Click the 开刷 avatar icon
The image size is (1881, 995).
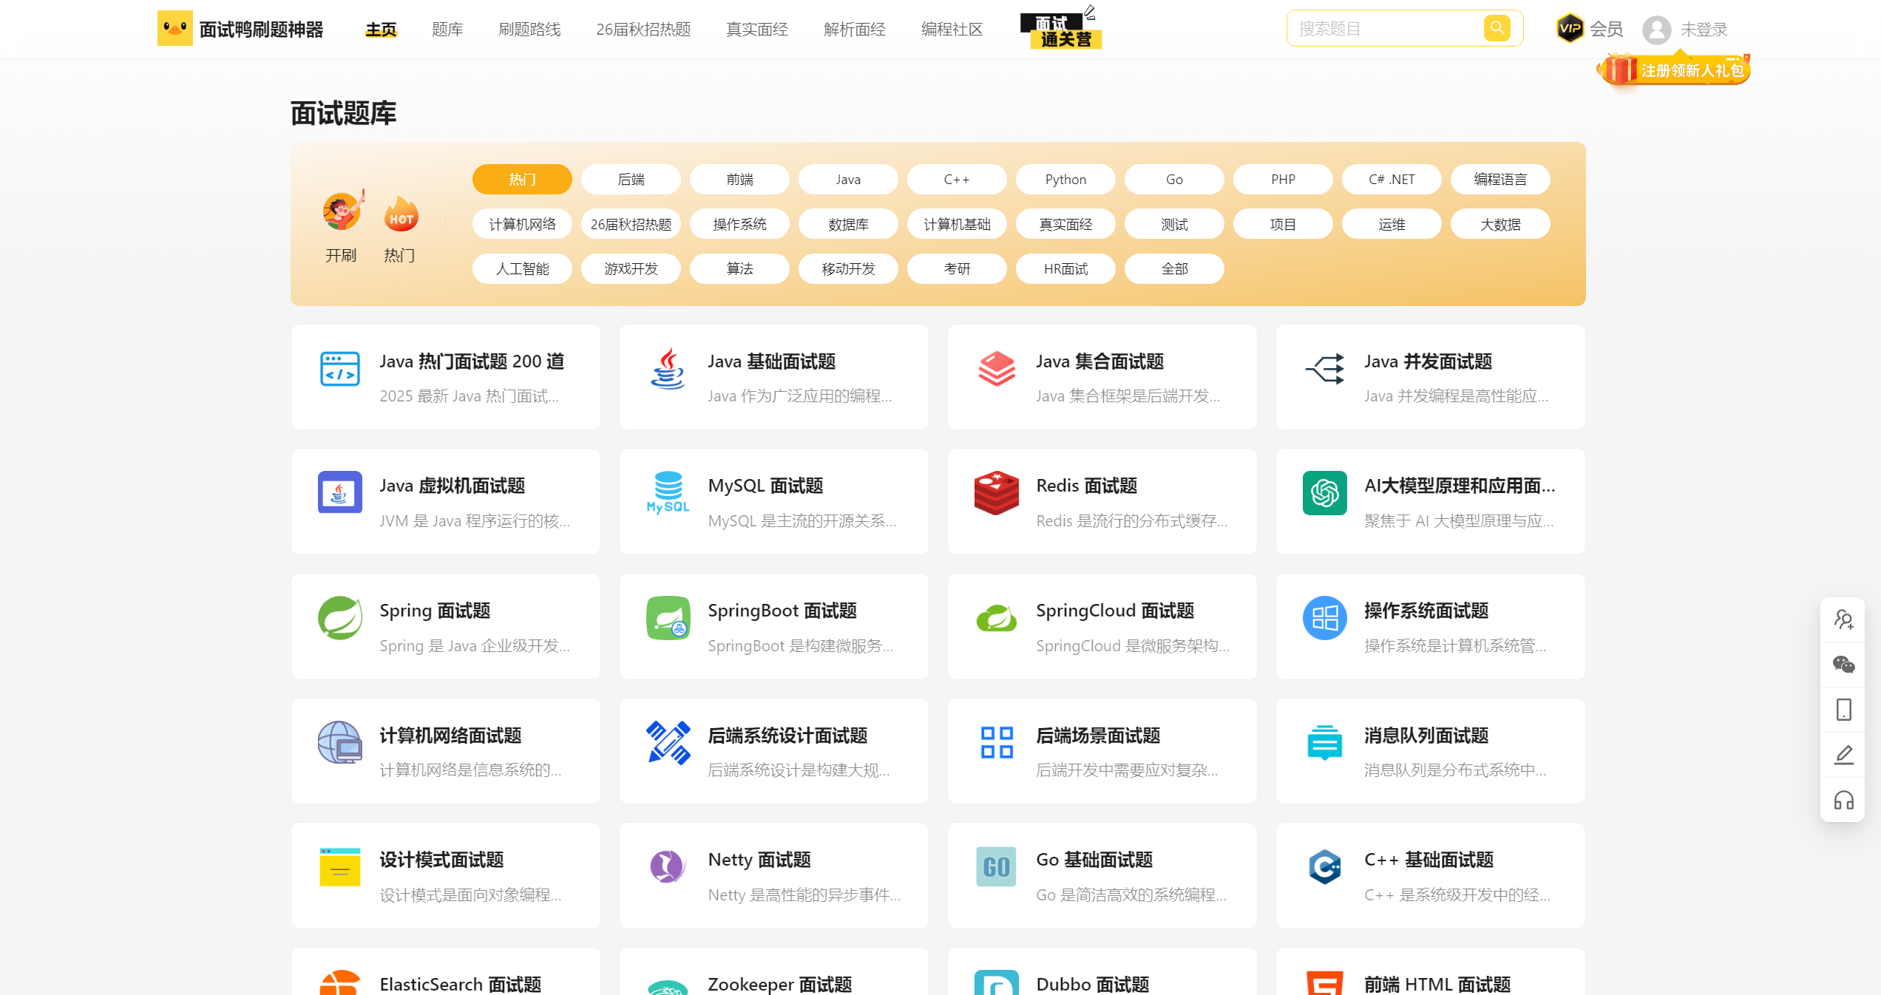tap(342, 212)
